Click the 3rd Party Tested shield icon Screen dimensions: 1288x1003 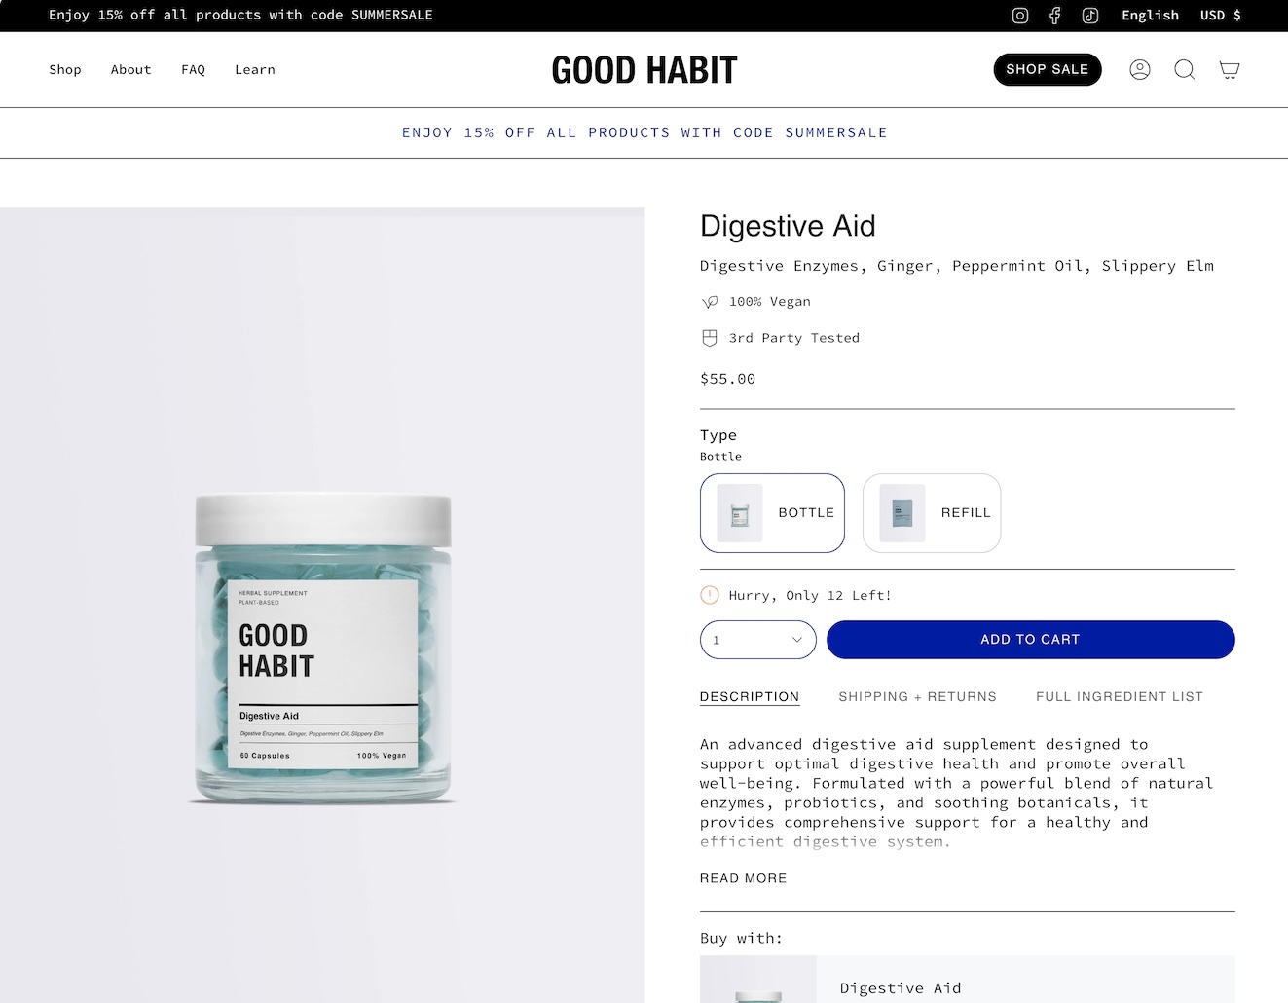[710, 338]
